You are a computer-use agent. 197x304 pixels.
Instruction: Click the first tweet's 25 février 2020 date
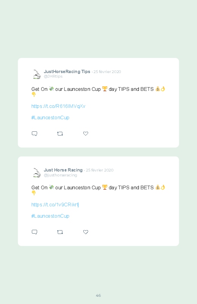tap(107, 72)
